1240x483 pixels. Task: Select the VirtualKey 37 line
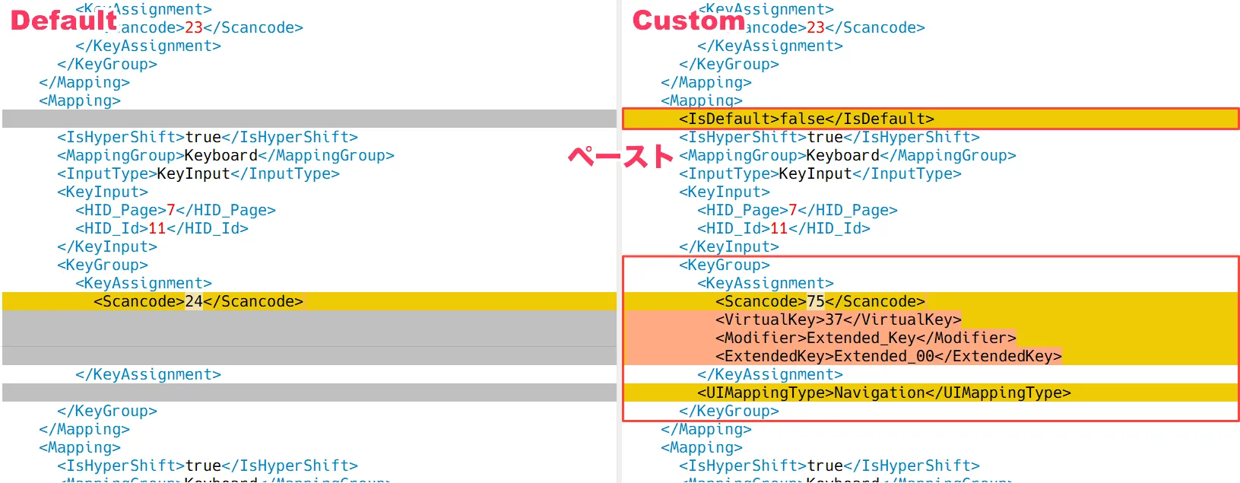coord(839,319)
